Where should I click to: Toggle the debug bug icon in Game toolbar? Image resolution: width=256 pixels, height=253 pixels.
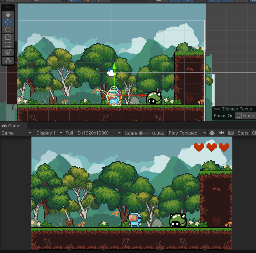pos(212,133)
